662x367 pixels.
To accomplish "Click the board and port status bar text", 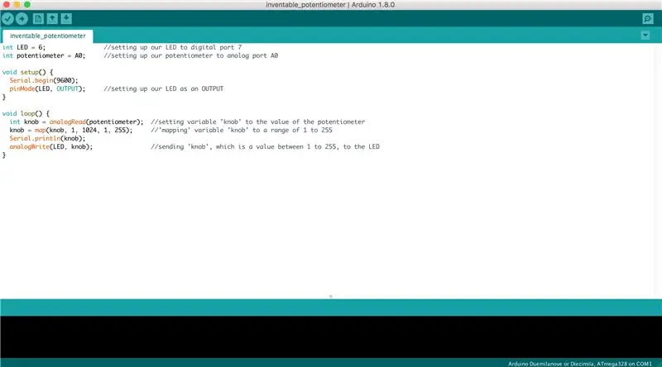I will pyautogui.click(x=580, y=363).
